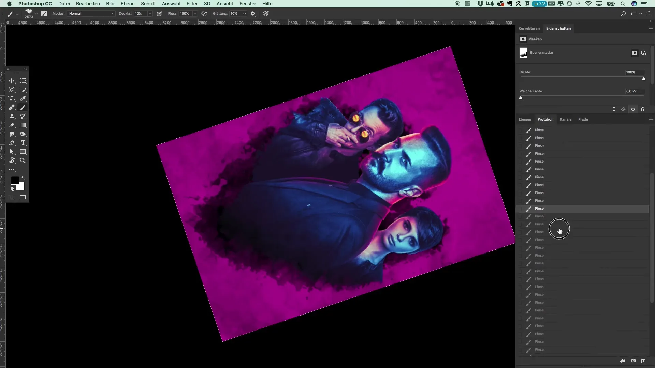
Task: Select the Gradient tool
Action: 23,125
